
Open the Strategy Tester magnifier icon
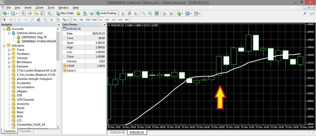coord(50,14)
